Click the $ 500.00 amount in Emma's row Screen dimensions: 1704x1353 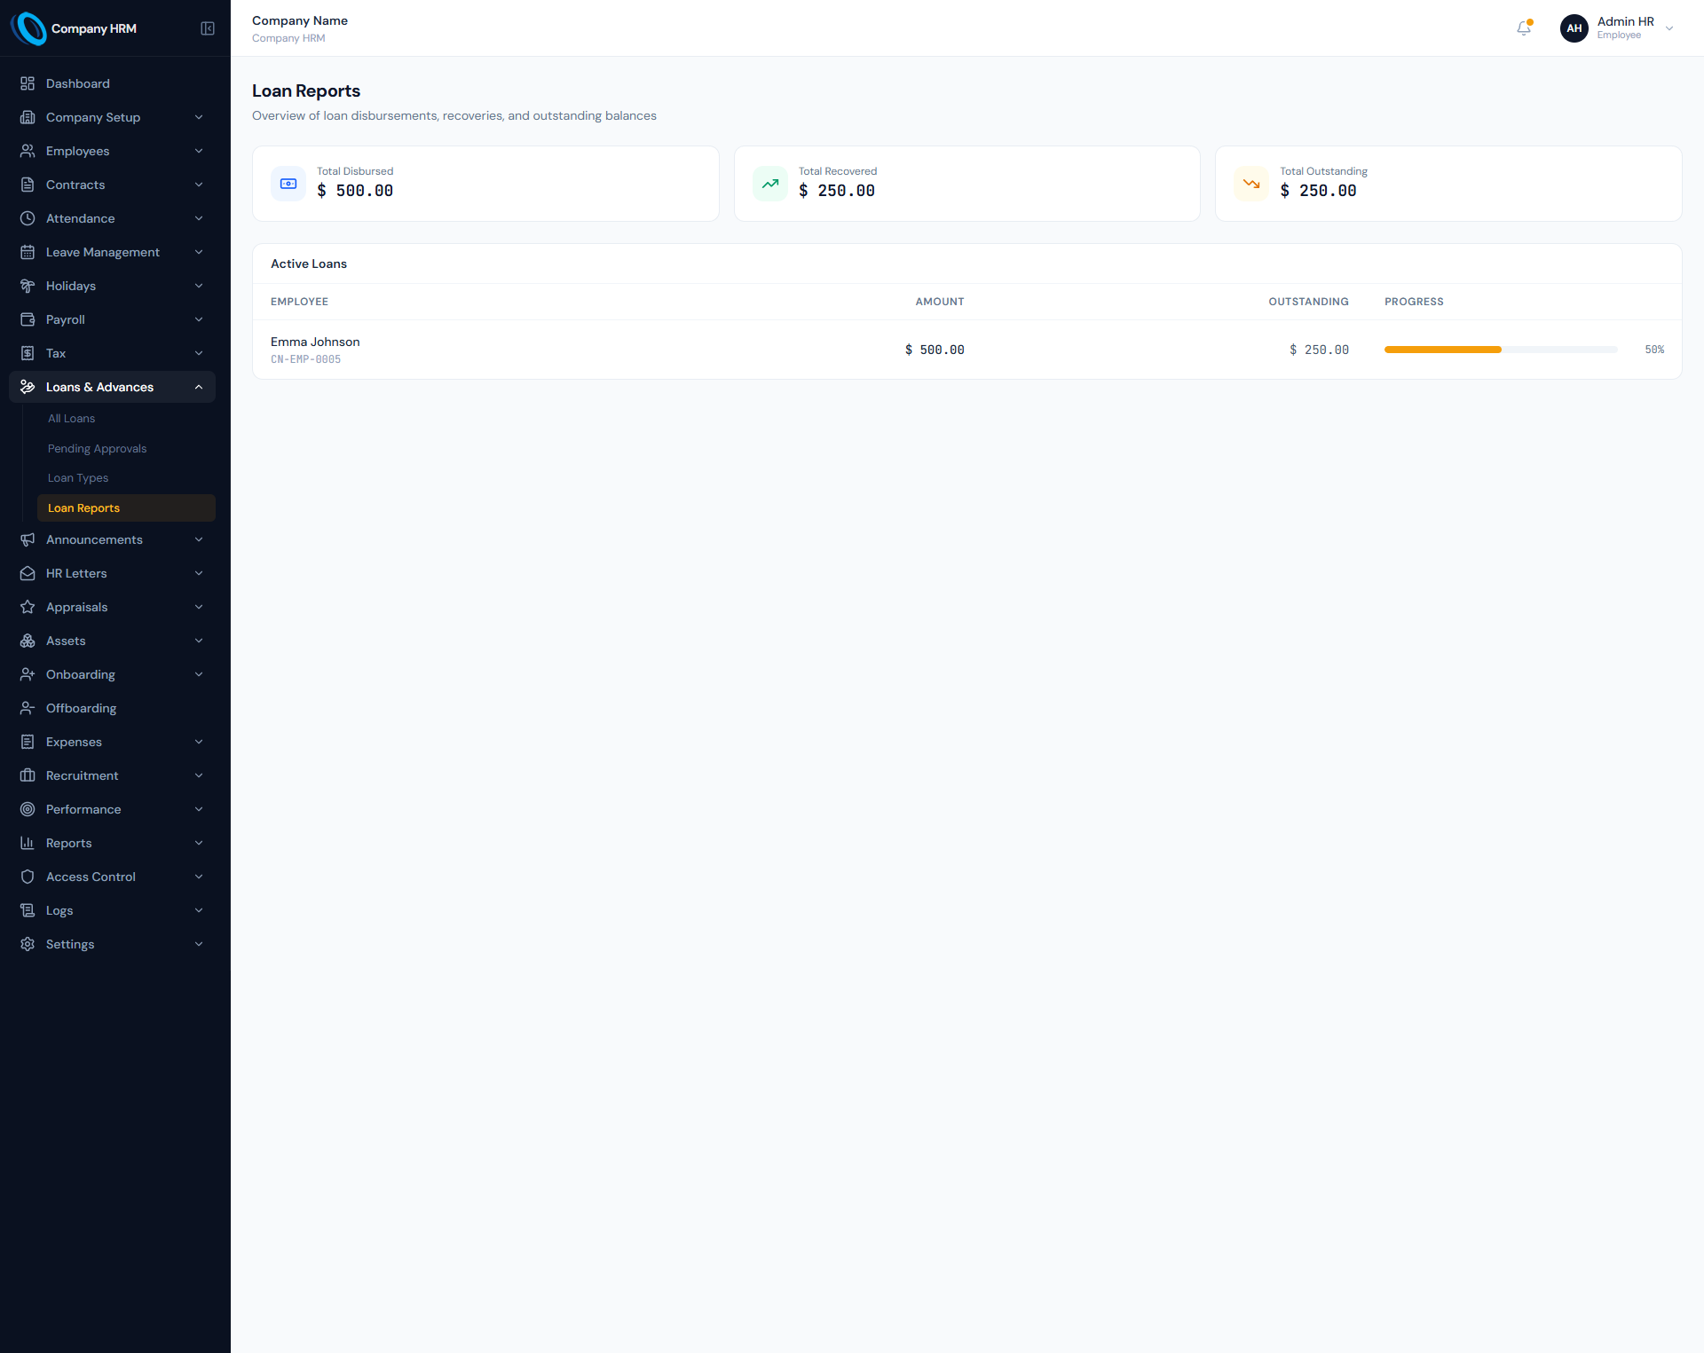tap(935, 350)
